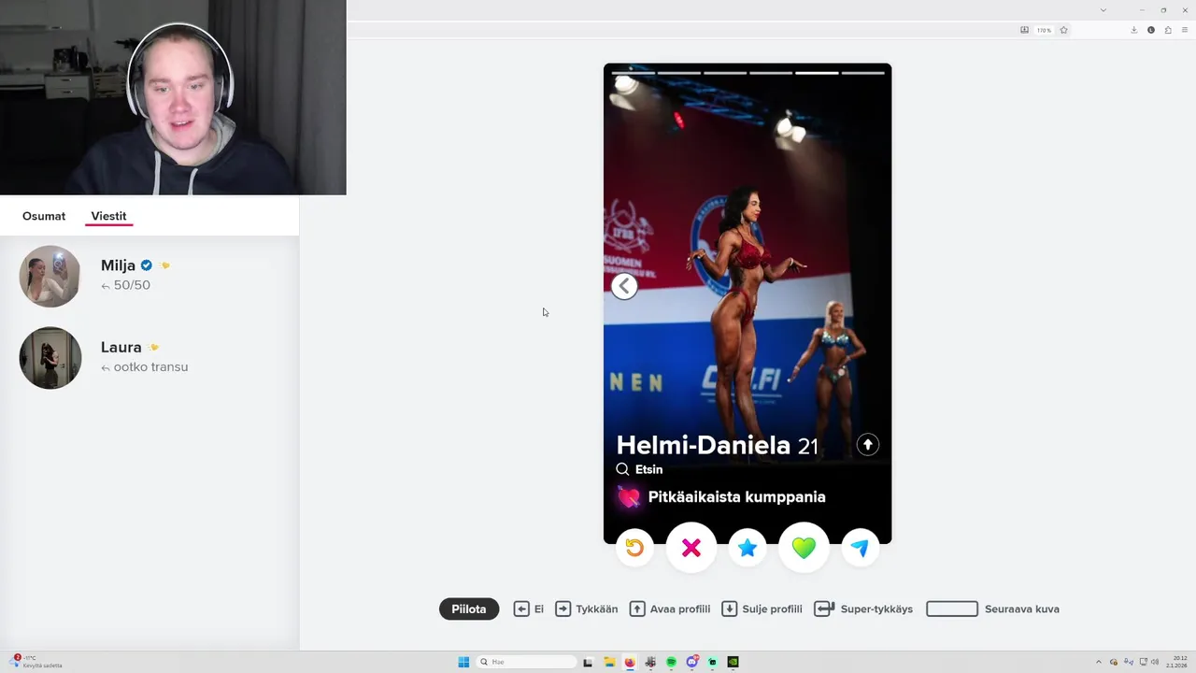This screenshot has width=1196, height=673.
Task: Click the Pitkäaikaista kumppania text
Action: coord(737,497)
